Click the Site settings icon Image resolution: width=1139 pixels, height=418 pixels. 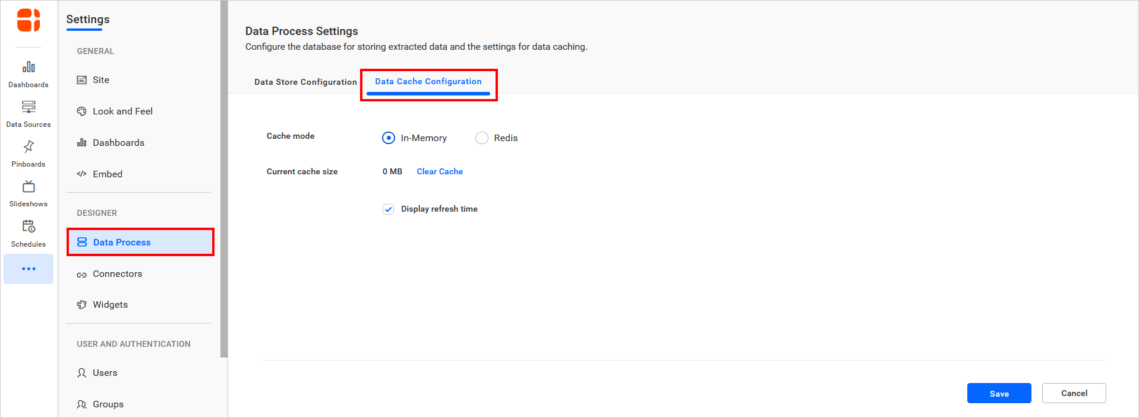point(82,80)
